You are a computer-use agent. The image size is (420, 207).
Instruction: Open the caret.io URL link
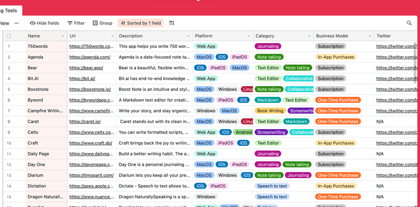(85, 121)
